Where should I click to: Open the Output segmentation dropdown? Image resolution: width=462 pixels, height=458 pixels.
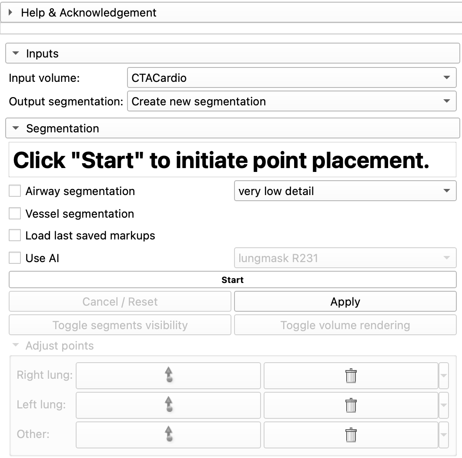pyautogui.click(x=292, y=101)
